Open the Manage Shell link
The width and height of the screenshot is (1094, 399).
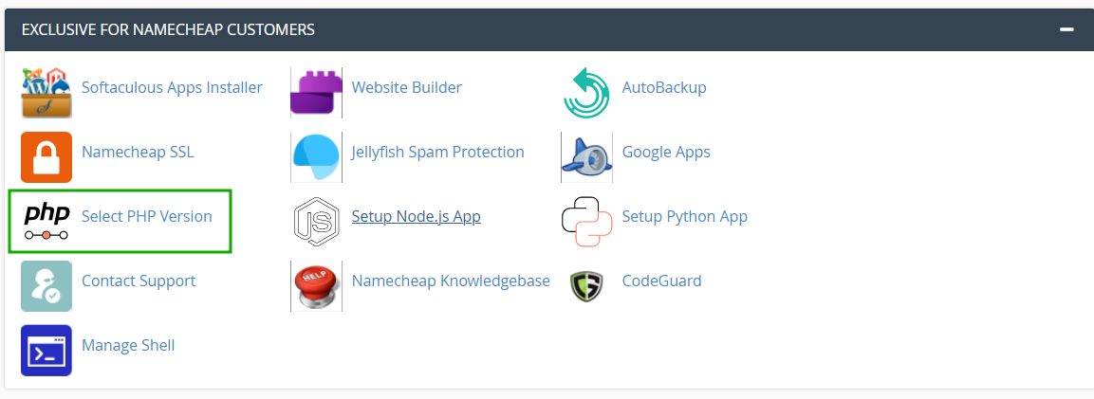click(x=128, y=345)
